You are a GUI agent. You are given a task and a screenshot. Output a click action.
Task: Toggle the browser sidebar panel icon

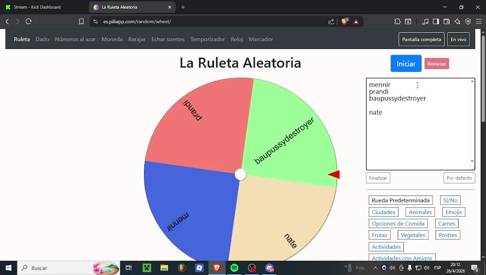[x=436, y=22]
